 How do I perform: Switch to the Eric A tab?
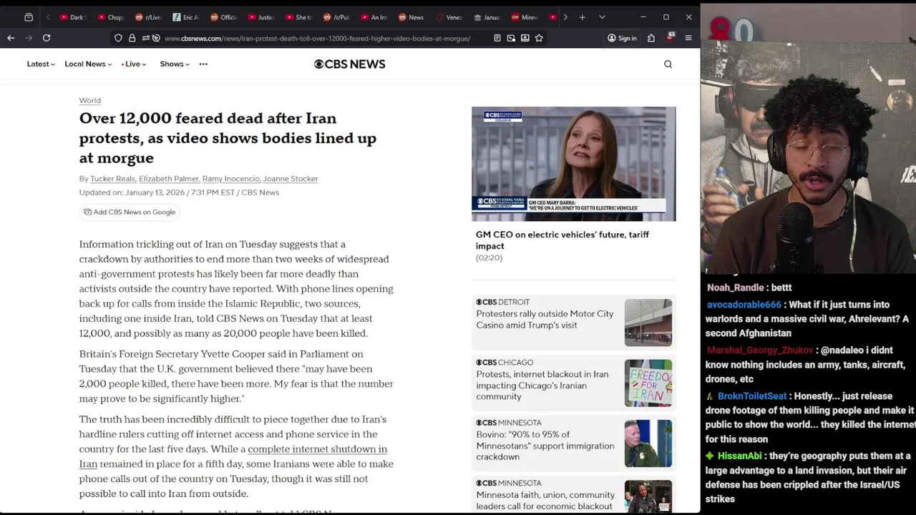(x=185, y=17)
